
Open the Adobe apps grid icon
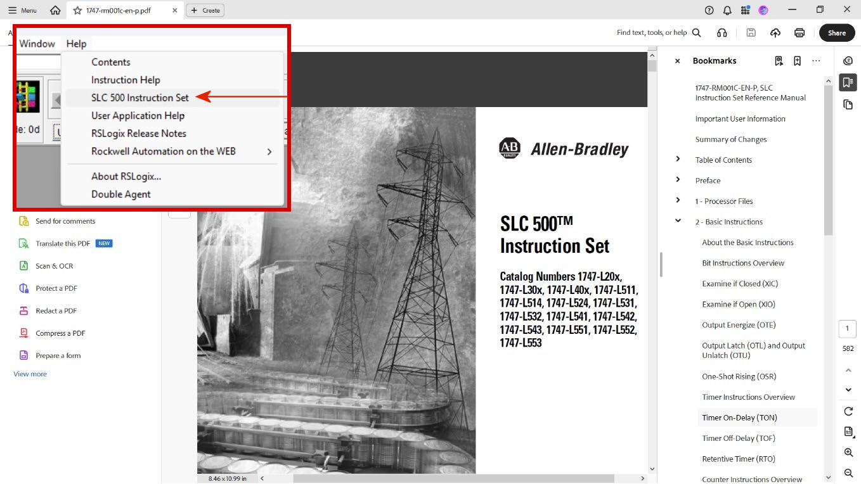[x=745, y=10]
